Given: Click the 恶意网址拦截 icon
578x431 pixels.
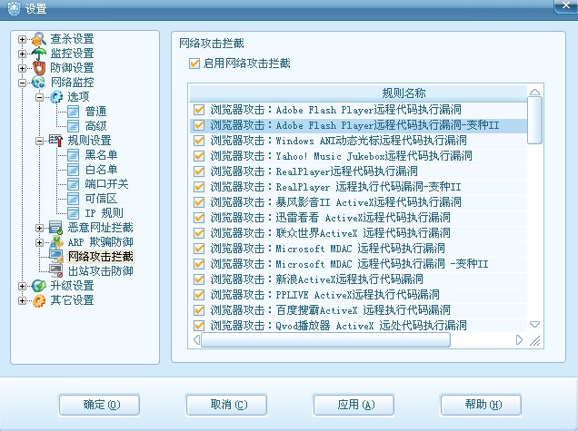Looking at the screenshot, I should point(56,228).
